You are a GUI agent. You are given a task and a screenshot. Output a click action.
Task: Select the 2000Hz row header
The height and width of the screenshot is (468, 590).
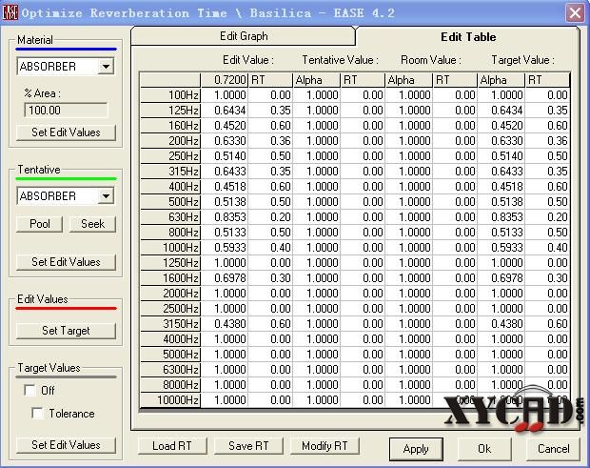170,294
